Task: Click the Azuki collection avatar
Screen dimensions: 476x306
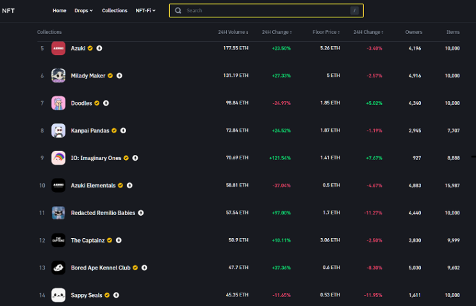Action: tap(58, 48)
